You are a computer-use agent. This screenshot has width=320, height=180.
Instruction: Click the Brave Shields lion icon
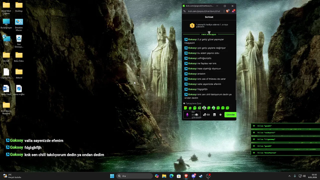click(227, 11)
